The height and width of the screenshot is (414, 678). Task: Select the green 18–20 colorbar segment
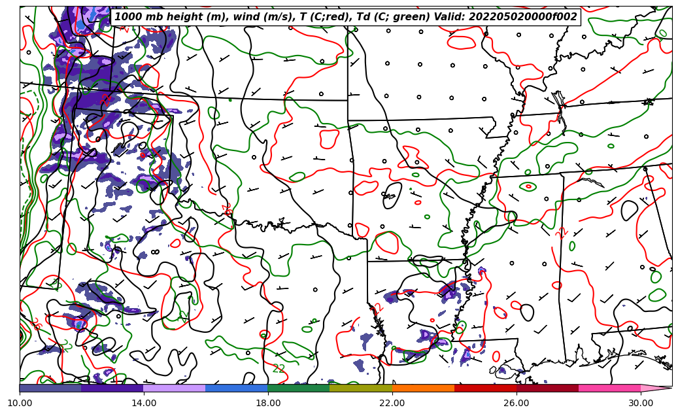pos(299,388)
